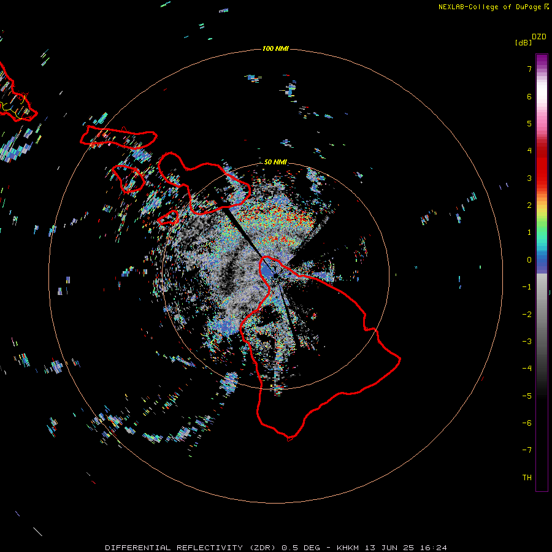Pick the purple band at the color bar top

[x=542, y=60]
